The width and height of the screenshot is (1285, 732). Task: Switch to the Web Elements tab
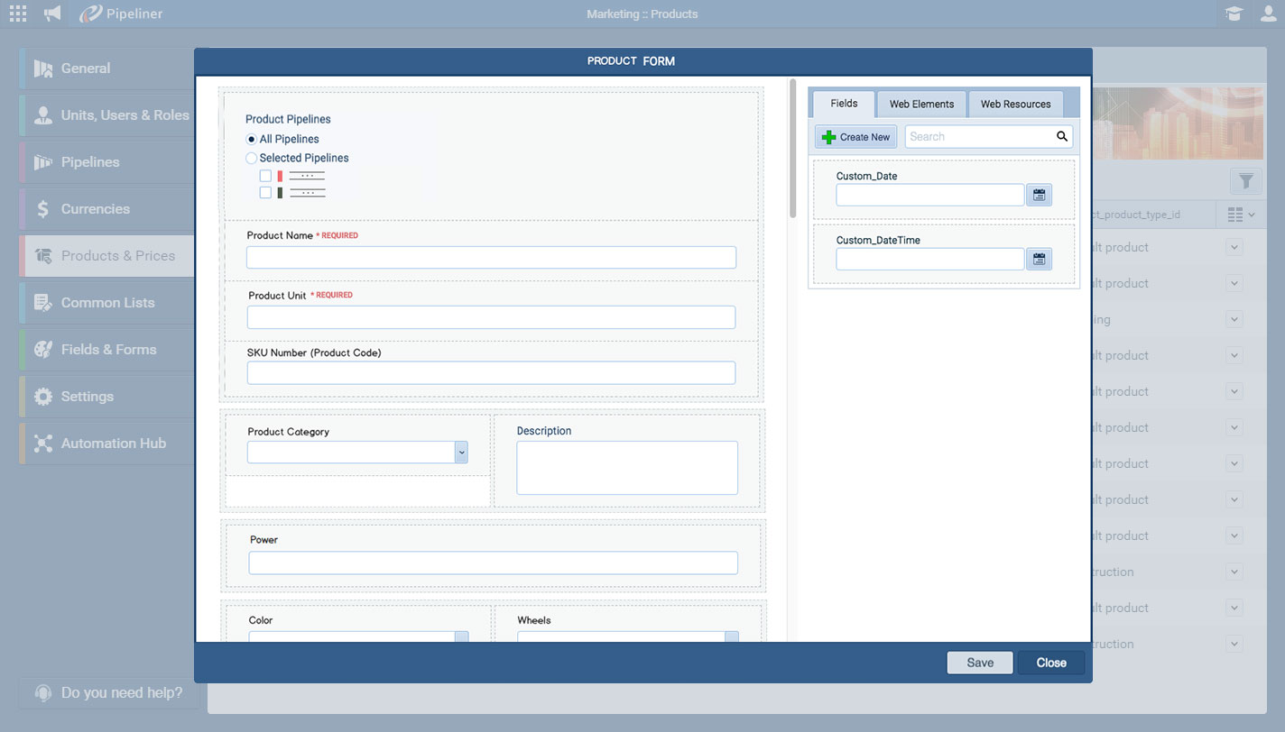921,104
